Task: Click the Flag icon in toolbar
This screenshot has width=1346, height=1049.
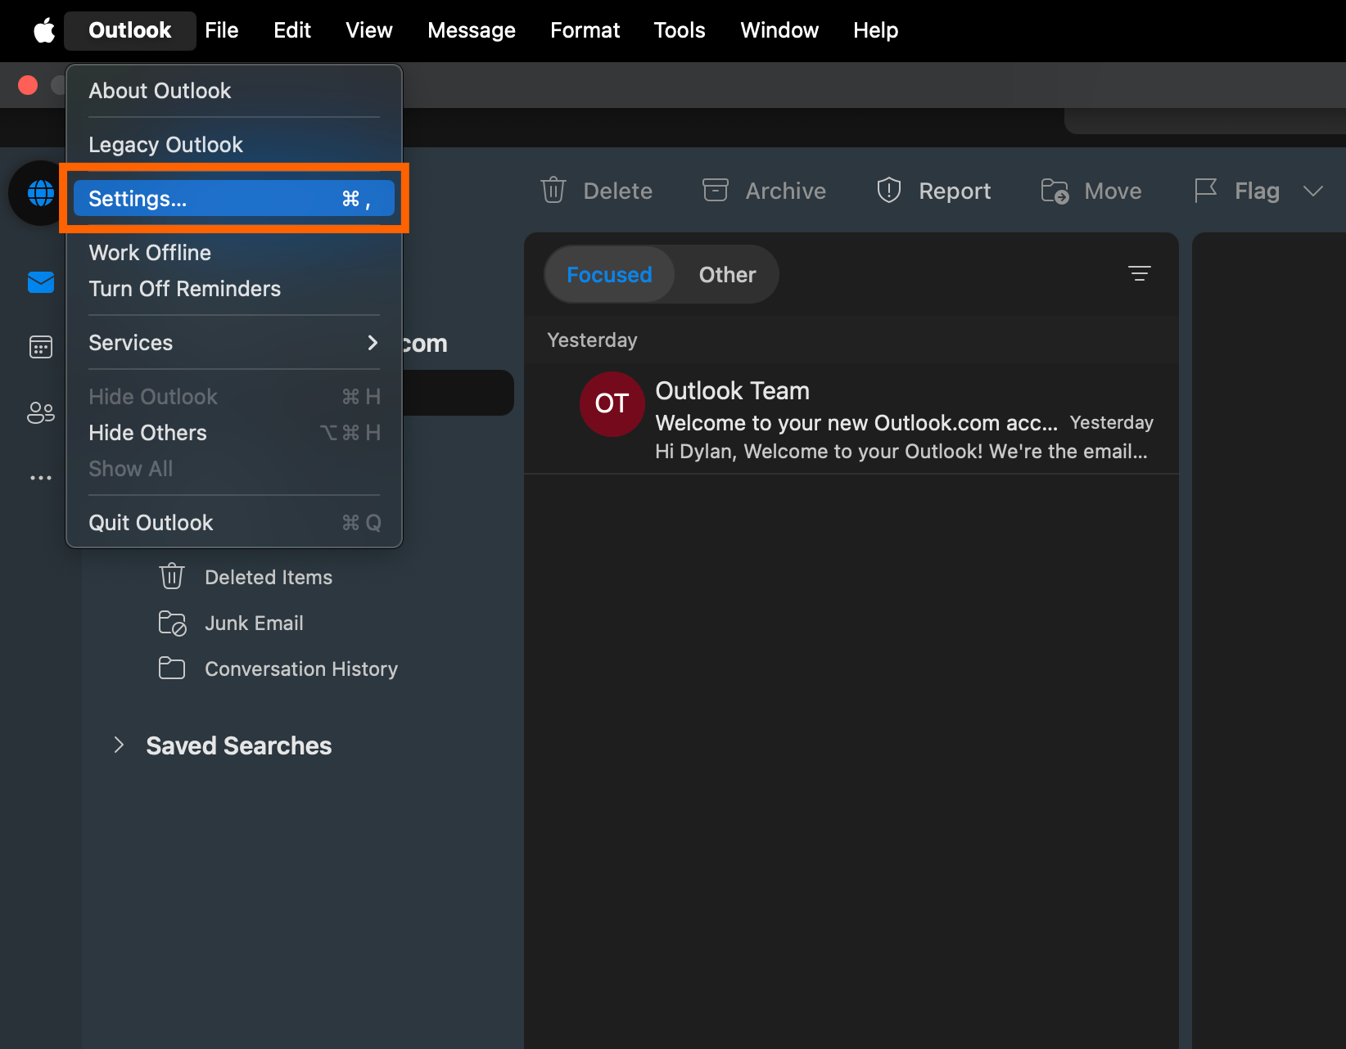Action: pos(1205,191)
